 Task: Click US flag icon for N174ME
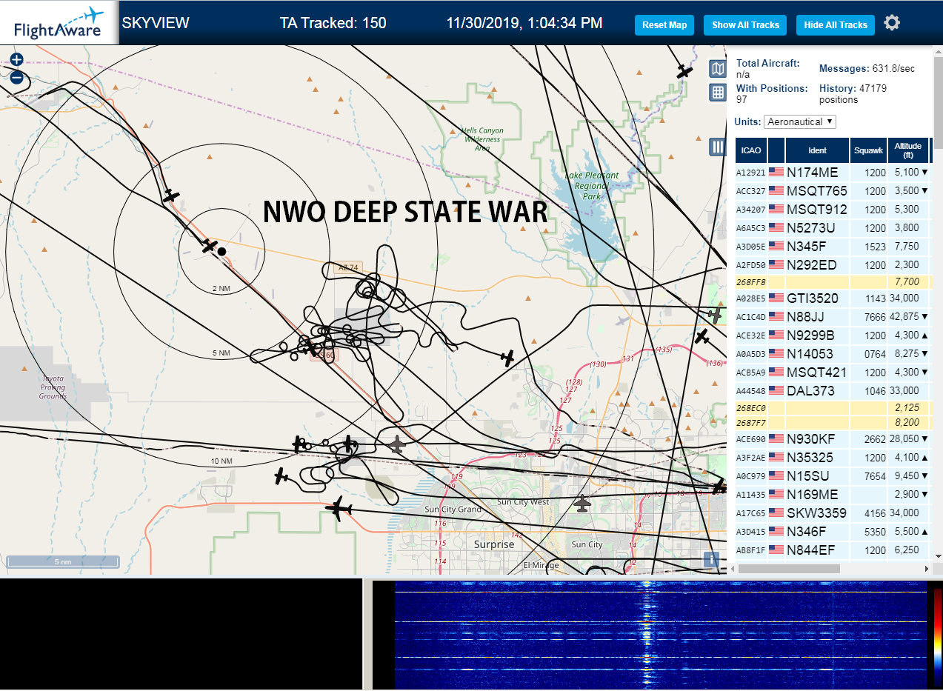click(x=776, y=173)
